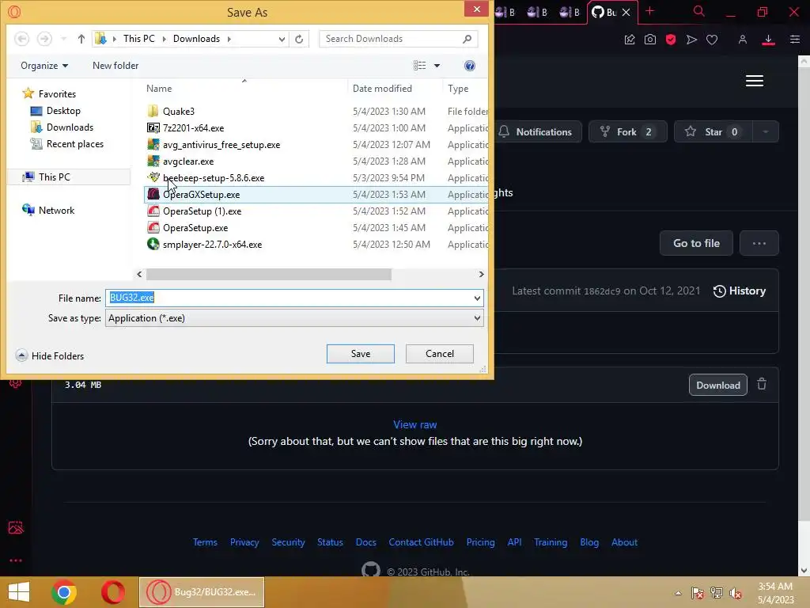Screen dimensions: 810x608
Task: Click the red ad blocker shield icon
Action: [x=671, y=40]
